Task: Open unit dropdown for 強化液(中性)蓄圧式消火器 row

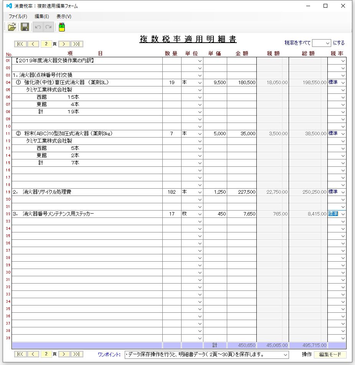Action: [x=200, y=83]
